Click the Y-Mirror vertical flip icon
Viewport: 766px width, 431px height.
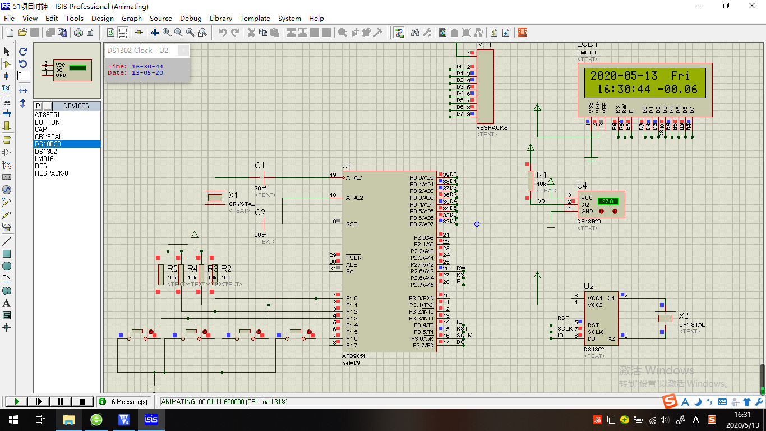pos(23,103)
